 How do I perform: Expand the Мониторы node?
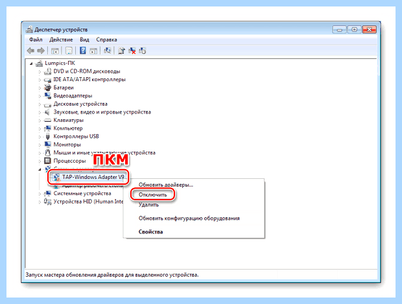(40, 145)
